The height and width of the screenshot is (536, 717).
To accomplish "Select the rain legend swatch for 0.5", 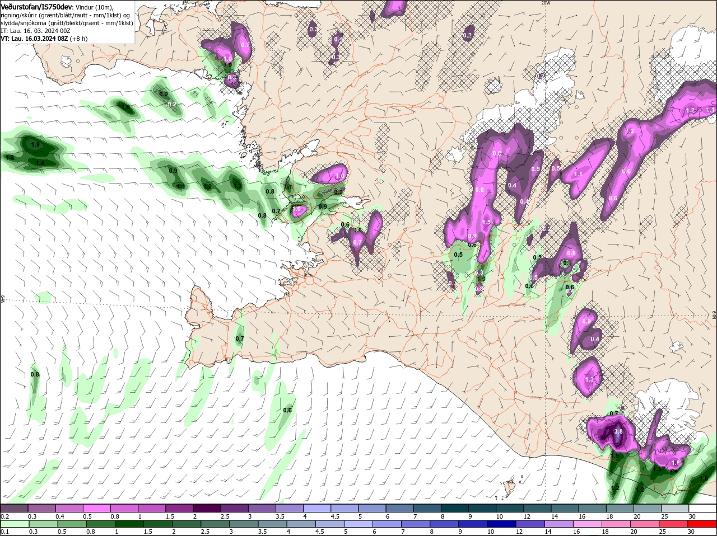I will pyautogui.click(x=73, y=524).
